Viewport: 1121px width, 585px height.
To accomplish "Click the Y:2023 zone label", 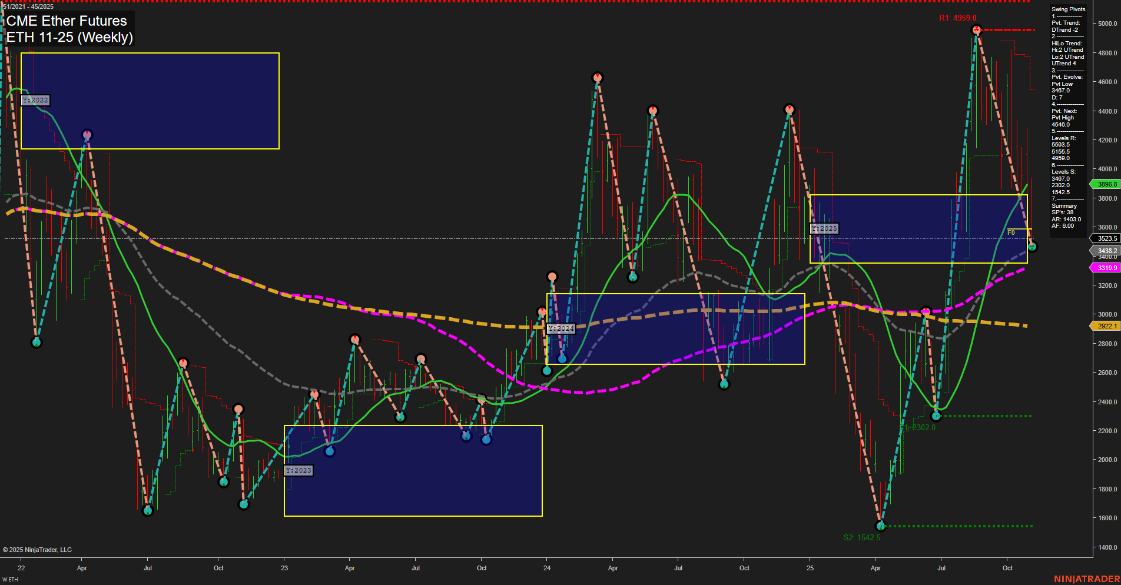I will [x=299, y=470].
